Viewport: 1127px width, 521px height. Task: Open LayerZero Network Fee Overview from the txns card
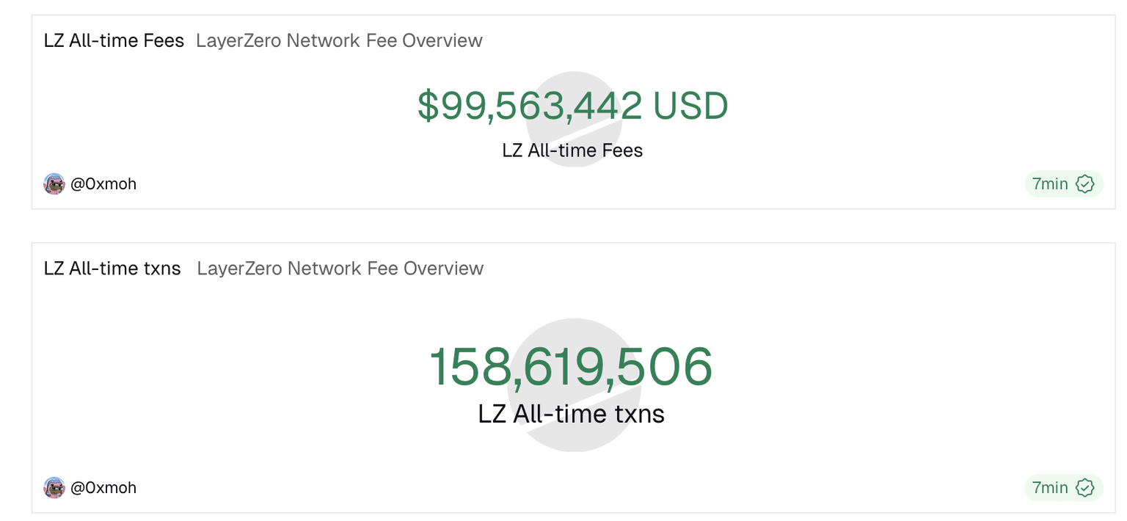(x=340, y=268)
